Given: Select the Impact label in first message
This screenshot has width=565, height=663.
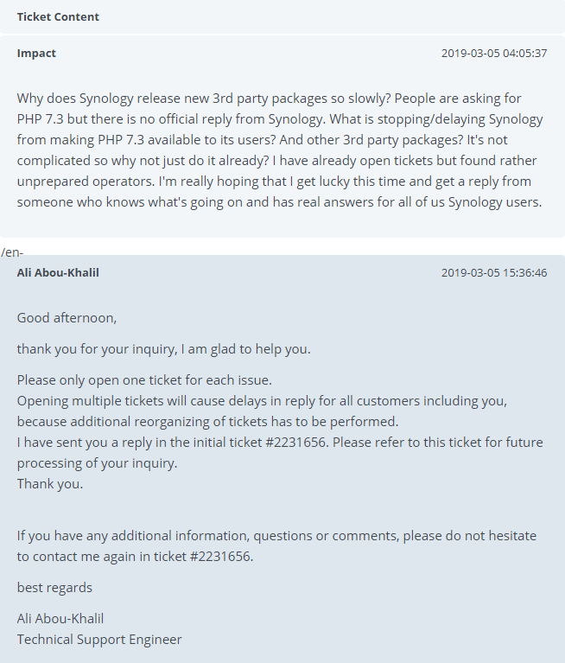Looking at the screenshot, I should (x=36, y=54).
